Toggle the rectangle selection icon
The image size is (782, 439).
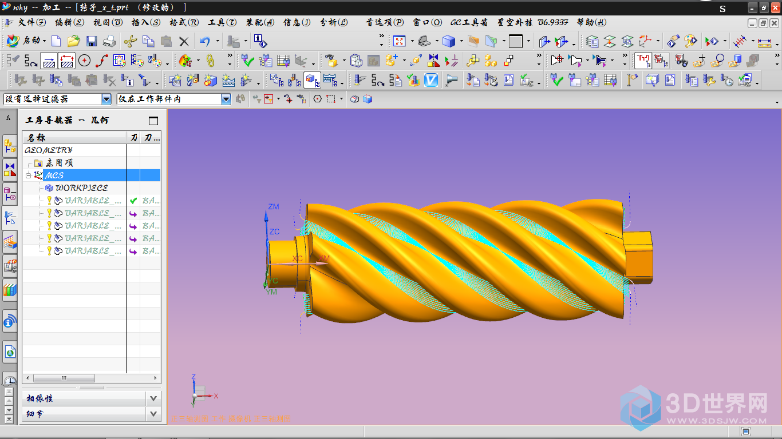pos(331,99)
